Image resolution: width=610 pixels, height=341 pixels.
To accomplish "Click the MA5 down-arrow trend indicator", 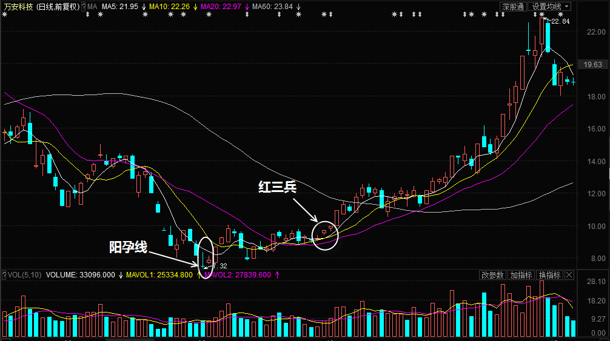I will tap(144, 7).
